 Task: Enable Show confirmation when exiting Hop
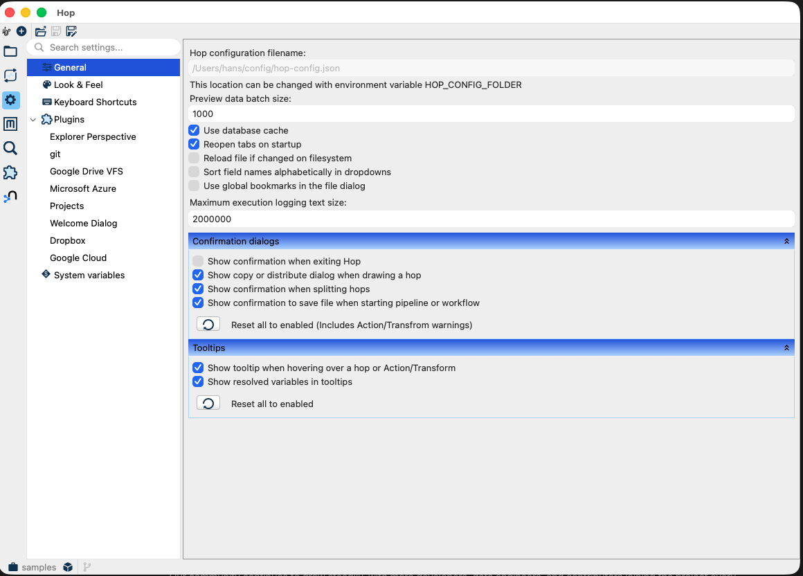[x=198, y=261]
